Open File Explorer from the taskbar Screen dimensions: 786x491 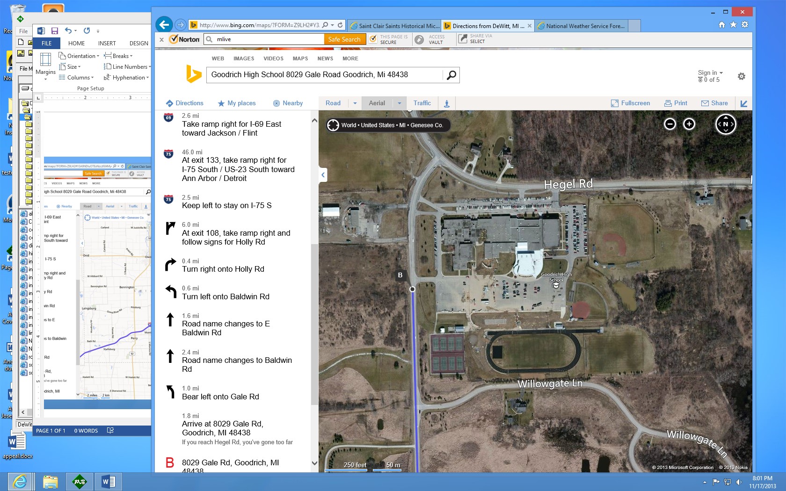point(50,481)
